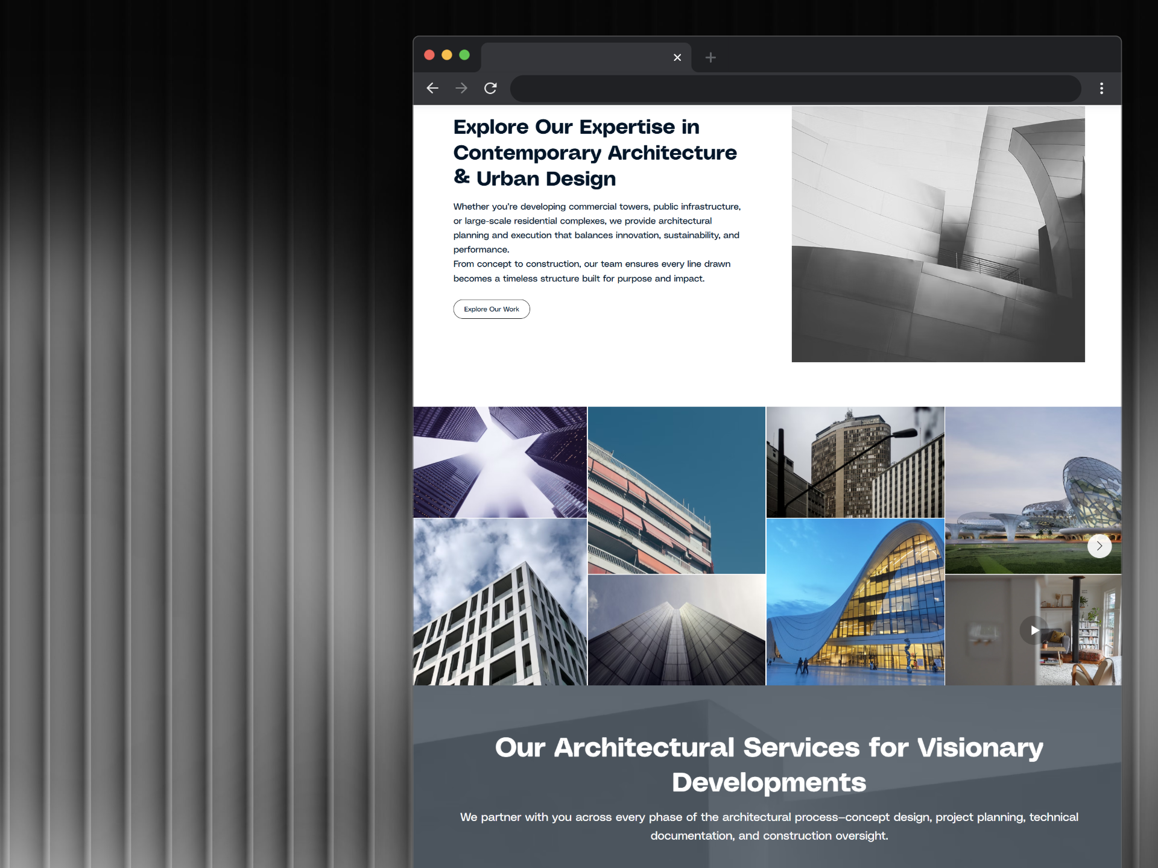Click the back navigation arrow
1158x868 pixels.
432,88
